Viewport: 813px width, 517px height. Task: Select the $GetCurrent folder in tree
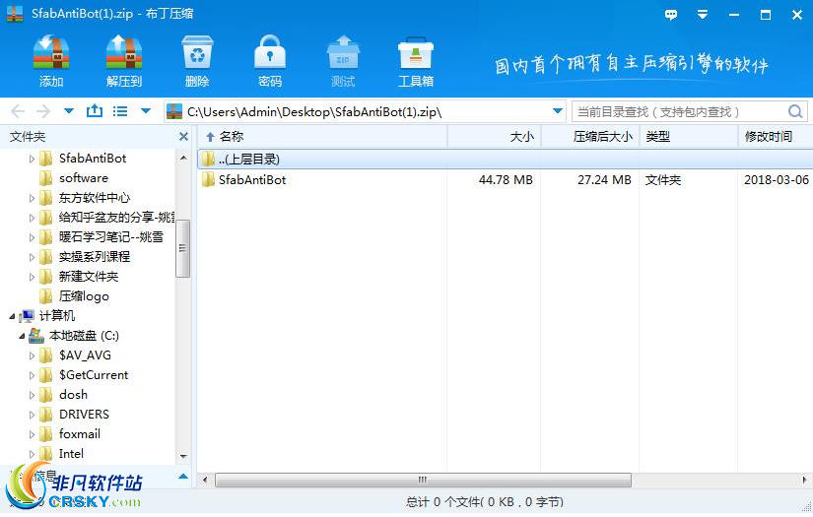(94, 375)
